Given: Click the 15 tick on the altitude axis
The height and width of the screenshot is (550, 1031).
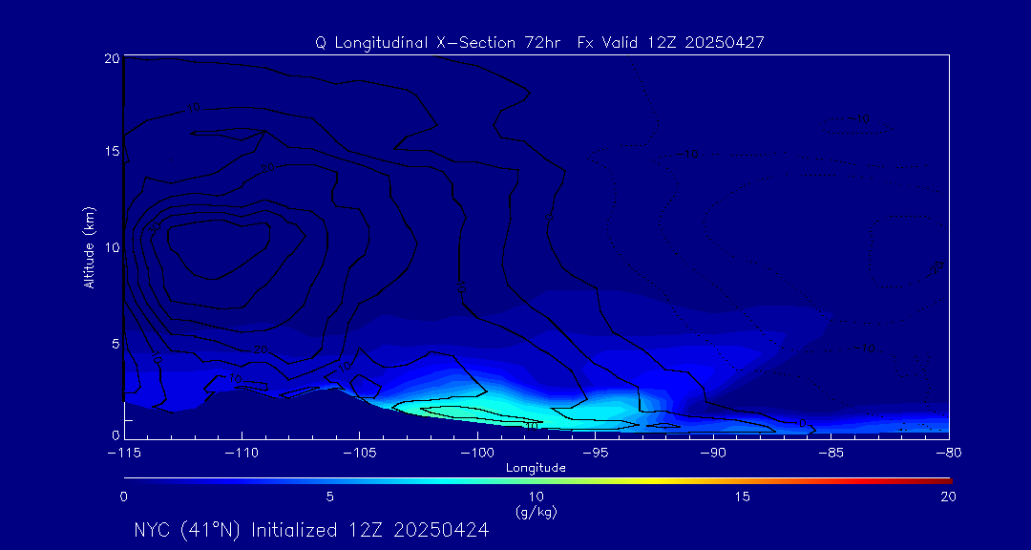Looking at the screenshot, I should pos(111,151).
